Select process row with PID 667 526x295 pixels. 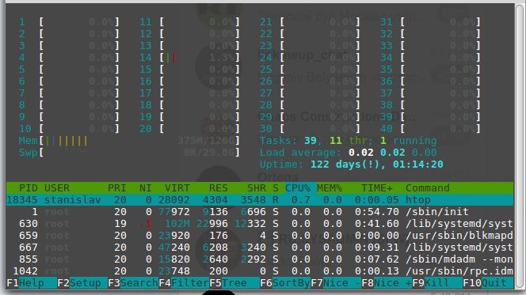click(x=260, y=248)
